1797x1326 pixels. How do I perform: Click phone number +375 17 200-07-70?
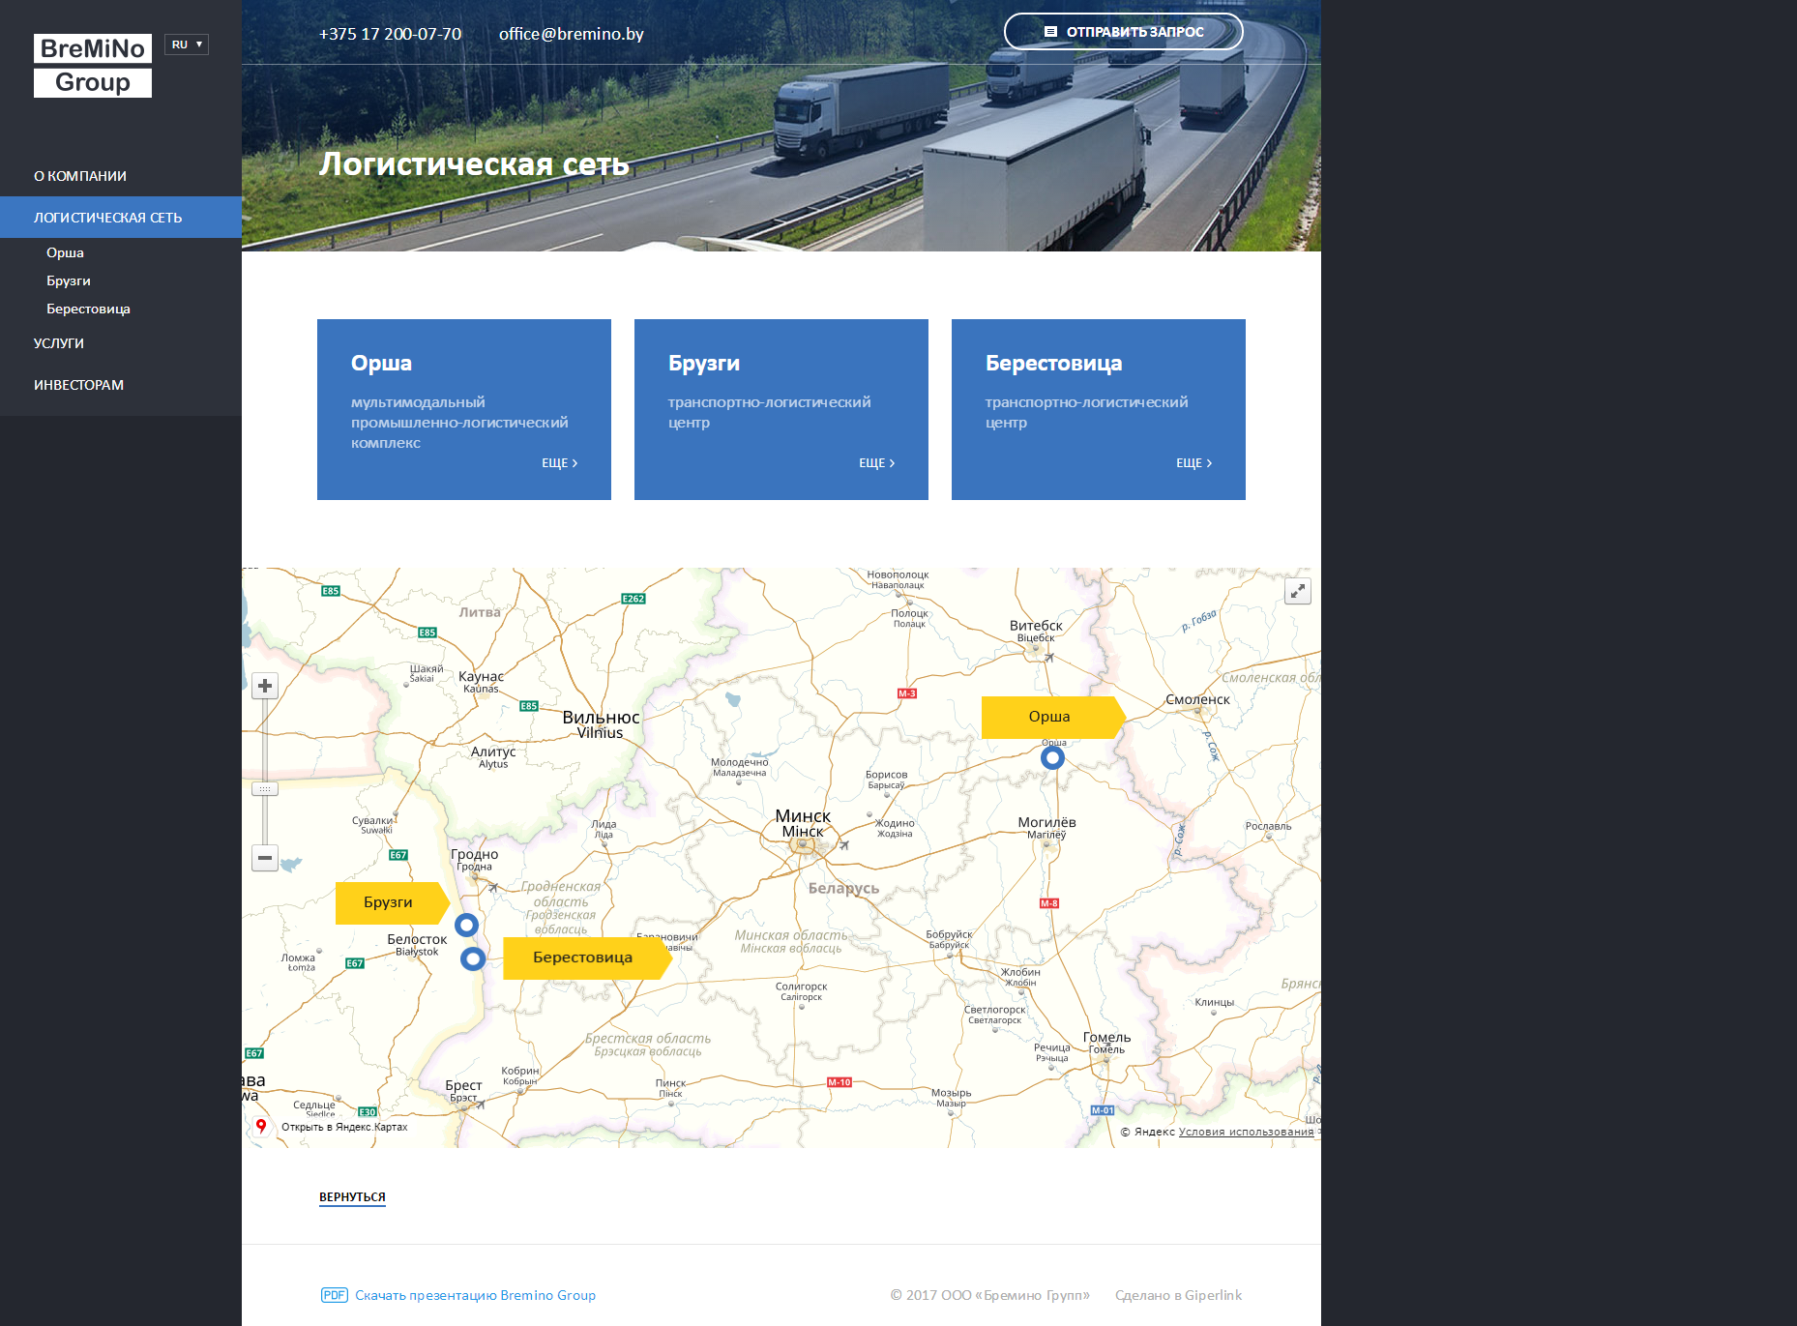pos(390,34)
